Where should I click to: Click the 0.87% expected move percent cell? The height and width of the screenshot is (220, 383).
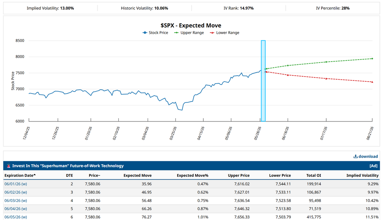point(203,209)
